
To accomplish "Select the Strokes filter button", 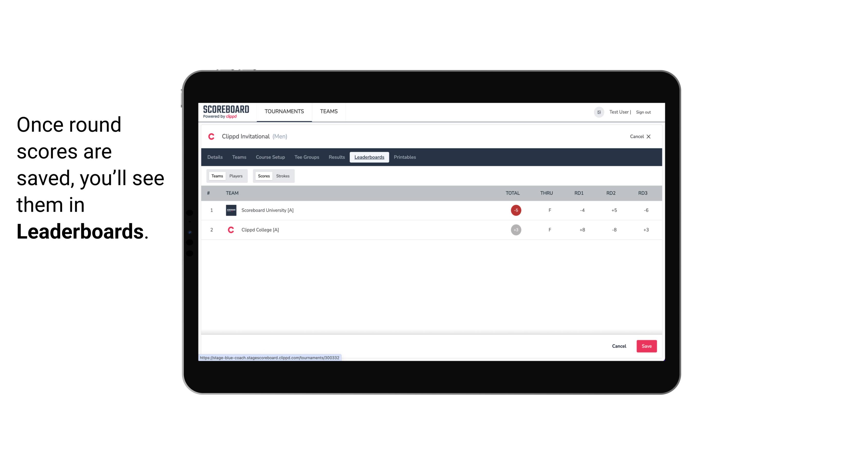I will [x=283, y=176].
